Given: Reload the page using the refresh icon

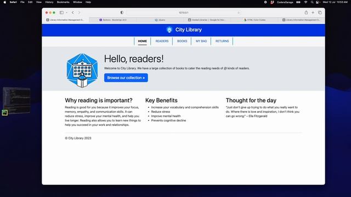Looking at the screenshot, I should 239,13.
